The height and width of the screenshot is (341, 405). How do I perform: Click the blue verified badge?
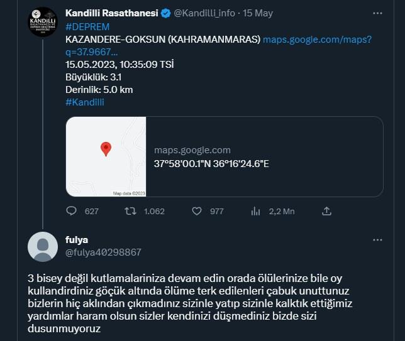[165, 13]
